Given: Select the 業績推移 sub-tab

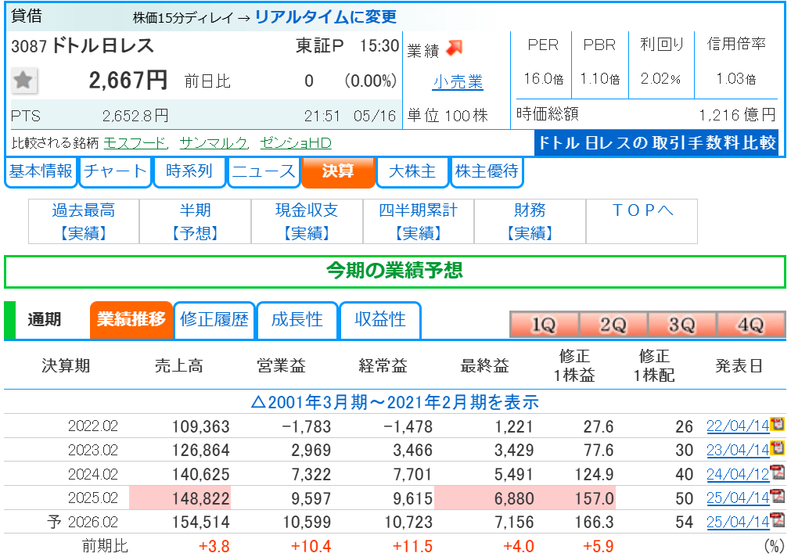Looking at the screenshot, I should pos(131,320).
